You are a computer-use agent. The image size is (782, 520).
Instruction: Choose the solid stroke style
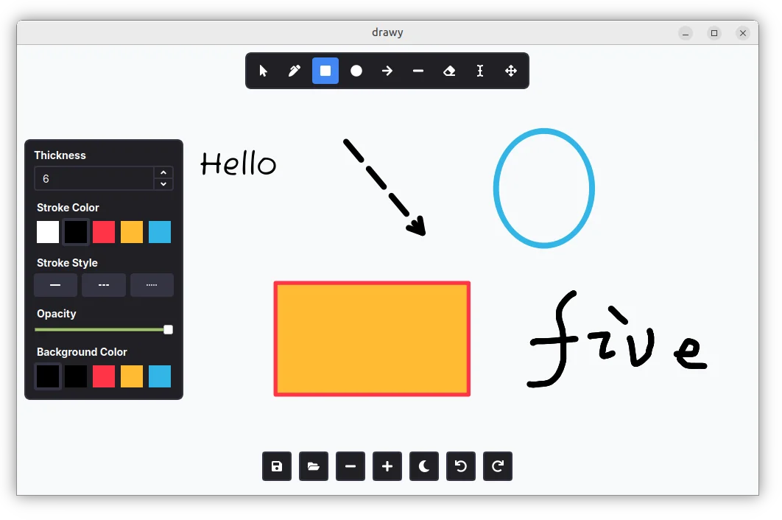point(55,285)
